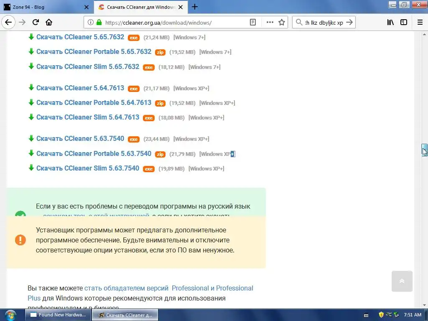
Task: Download CCleaner Portable 5.65.7632
Action: point(94,51)
